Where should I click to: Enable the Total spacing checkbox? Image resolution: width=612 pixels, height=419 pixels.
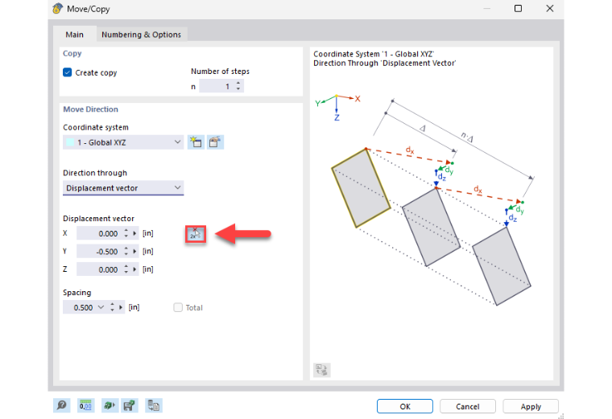click(x=178, y=307)
